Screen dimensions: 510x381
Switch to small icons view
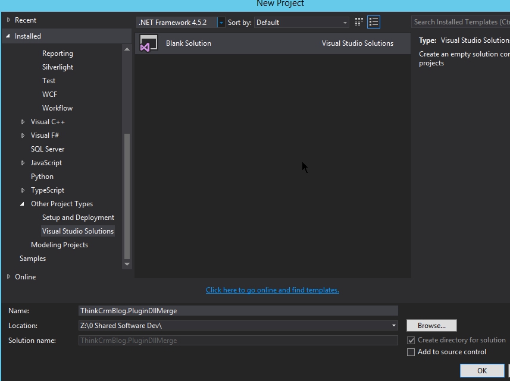click(x=359, y=22)
